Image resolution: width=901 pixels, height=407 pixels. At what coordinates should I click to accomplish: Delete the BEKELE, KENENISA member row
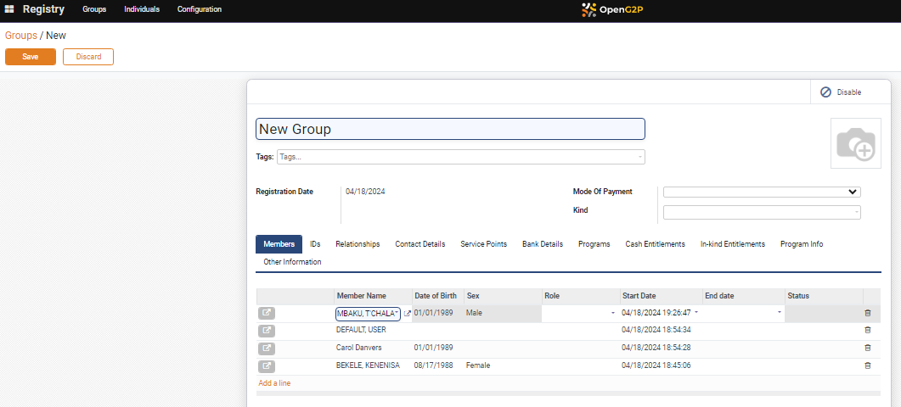tap(867, 365)
